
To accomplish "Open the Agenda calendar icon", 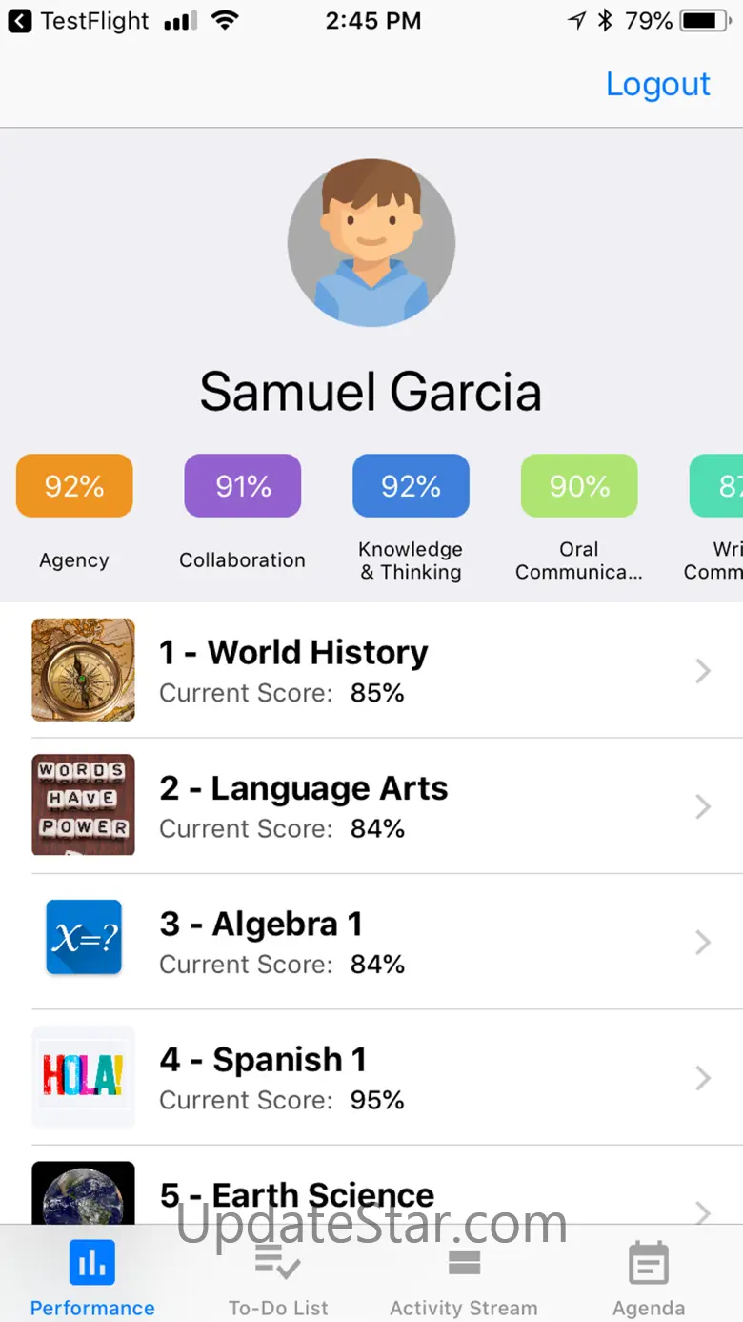I will coord(649,1264).
